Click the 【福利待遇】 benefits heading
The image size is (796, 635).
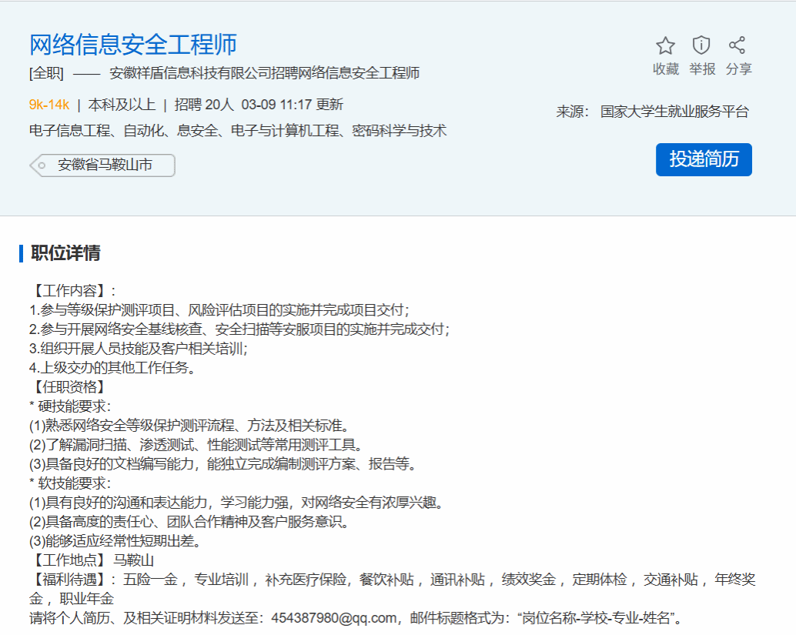[68, 579]
